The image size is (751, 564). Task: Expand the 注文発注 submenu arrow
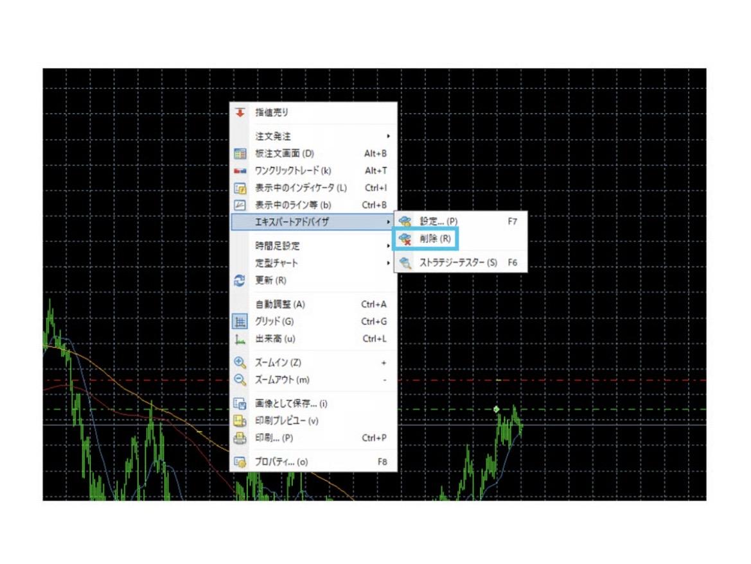(388, 137)
